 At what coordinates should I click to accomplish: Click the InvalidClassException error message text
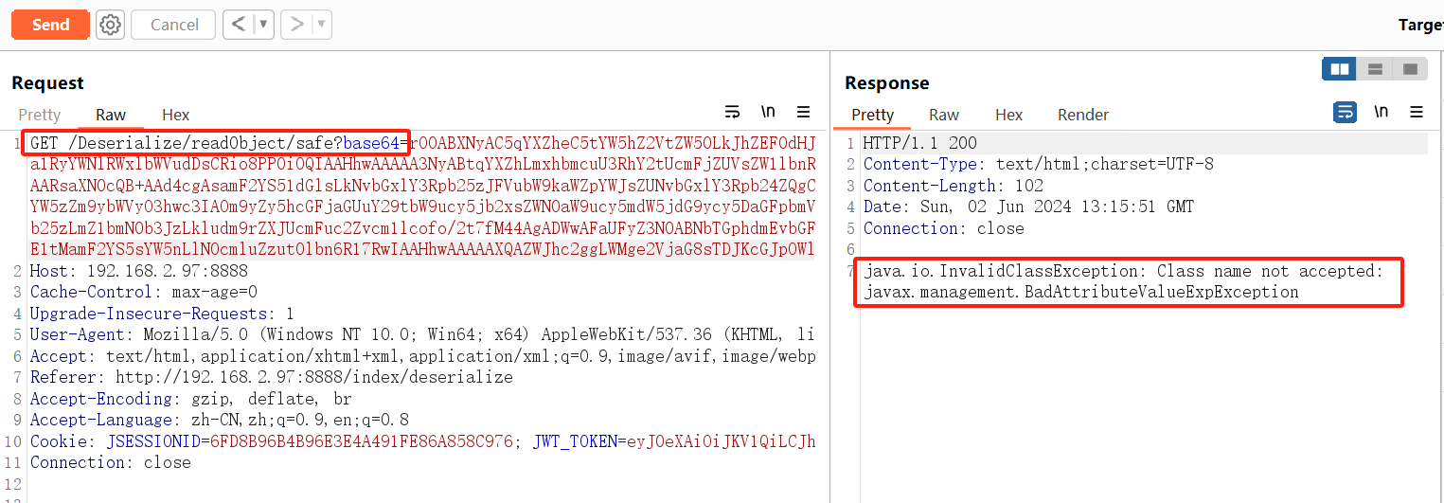(x=1123, y=271)
